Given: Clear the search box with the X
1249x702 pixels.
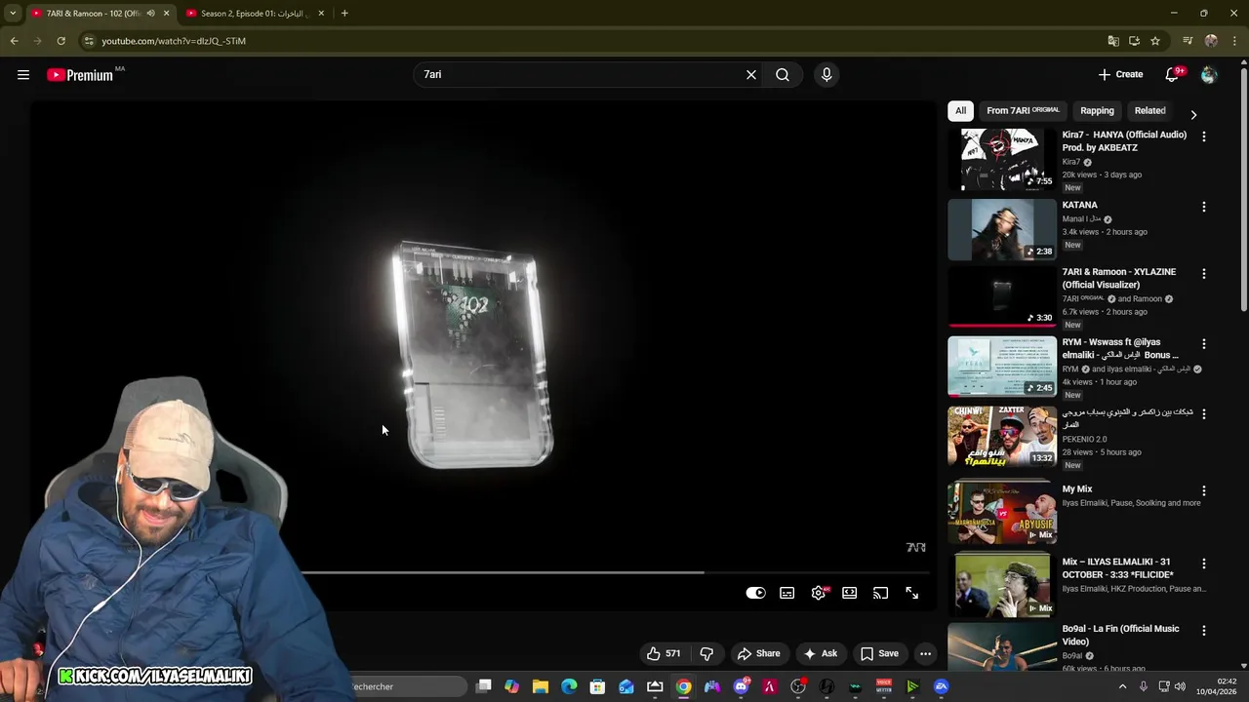Looking at the screenshot, I should click(x=751, y=75).
